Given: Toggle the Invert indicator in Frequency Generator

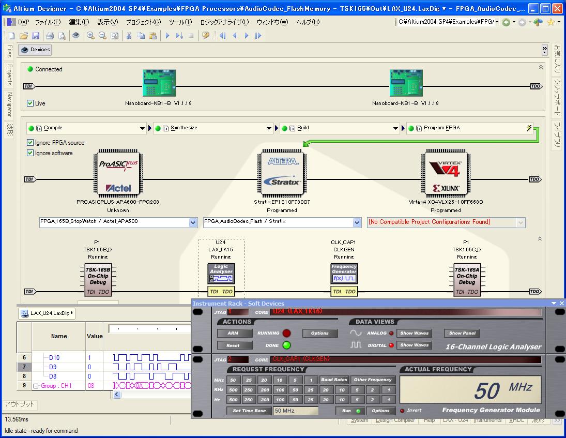Looking at the screenshot, I should pyautogui.click(x=402, y=411).
